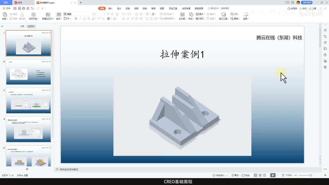Click the Paste clipboard icon
Viewport: 329px width, 185px height.
click(5, 14)
